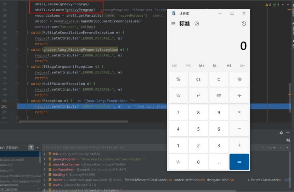Screen dimensions: 294x192
Task: Expand inline debug value at line 100
Action: (x=133, y=101)
